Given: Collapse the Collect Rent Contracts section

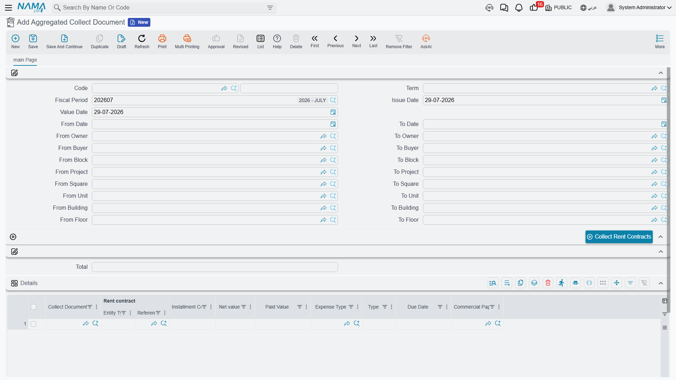Looking at the screenshot, I should click(x=661, y=237).
